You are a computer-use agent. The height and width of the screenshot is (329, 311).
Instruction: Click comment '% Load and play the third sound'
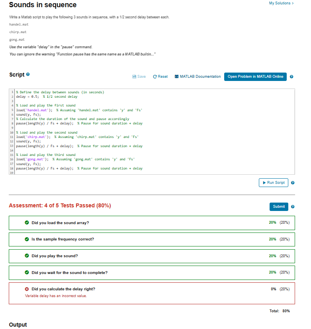click(46, 155)
